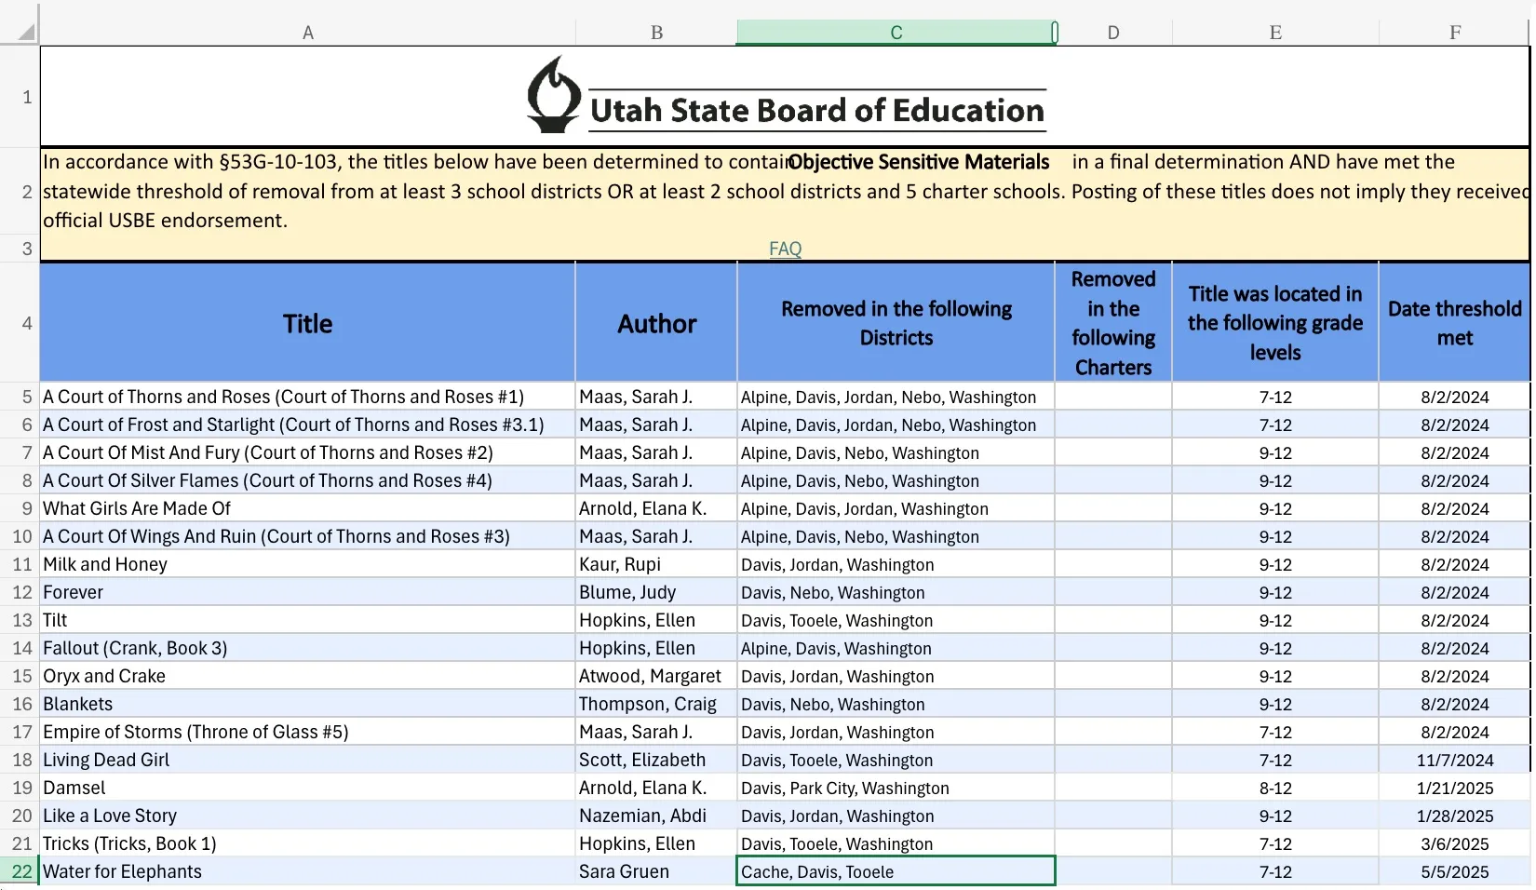Select the date cell 11/7/2024
The image size is (1536, 890).
pos(1455,760)
